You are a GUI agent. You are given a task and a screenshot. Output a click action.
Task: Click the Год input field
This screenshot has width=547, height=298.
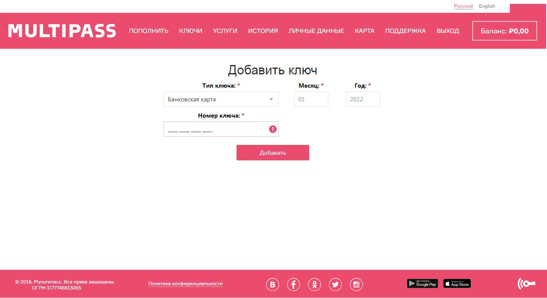pyautogui.click(x=363, y=99)
